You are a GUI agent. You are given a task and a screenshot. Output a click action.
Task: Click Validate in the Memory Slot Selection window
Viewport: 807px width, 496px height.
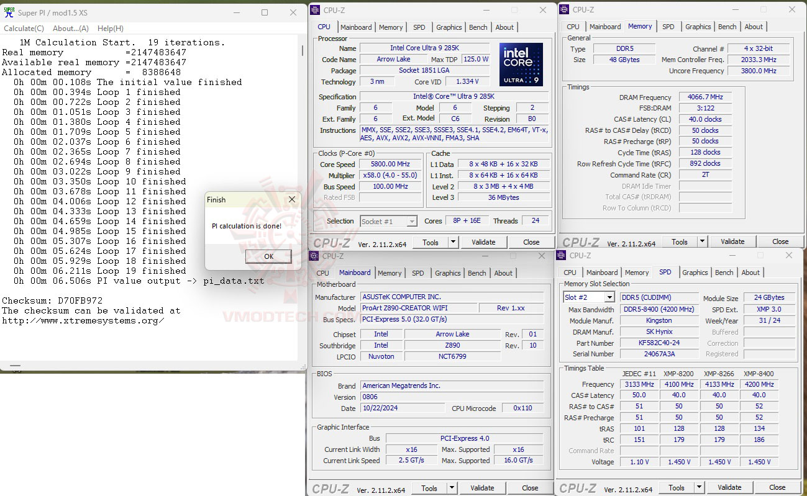click(729, 487)
